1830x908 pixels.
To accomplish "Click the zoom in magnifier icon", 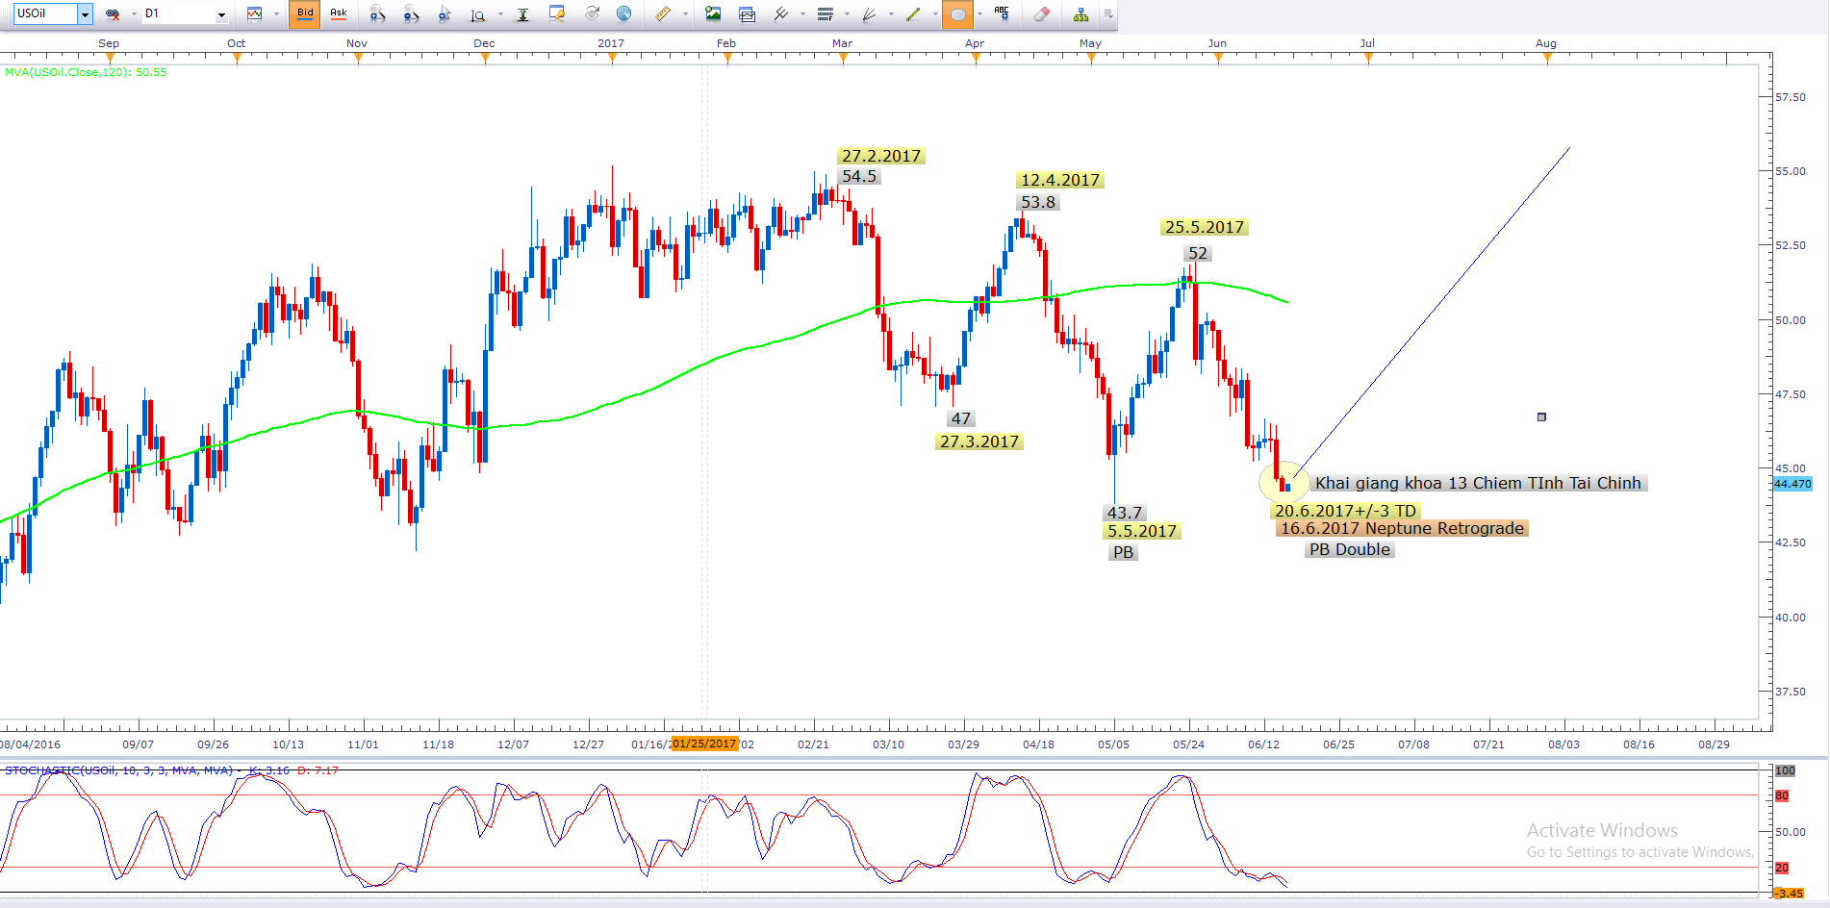I will [x=377, y=14].
